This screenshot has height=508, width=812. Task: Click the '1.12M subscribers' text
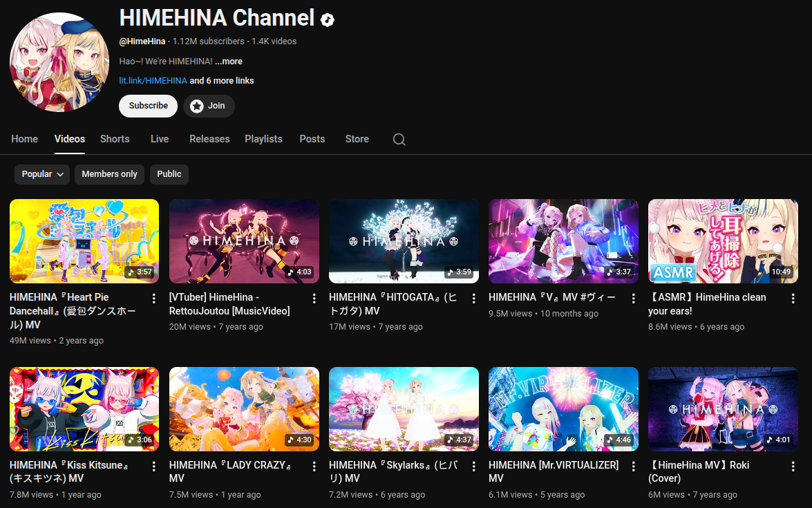coord(208,41)
